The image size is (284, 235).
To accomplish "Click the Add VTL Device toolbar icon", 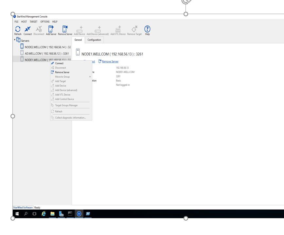I will click(118, 30).
